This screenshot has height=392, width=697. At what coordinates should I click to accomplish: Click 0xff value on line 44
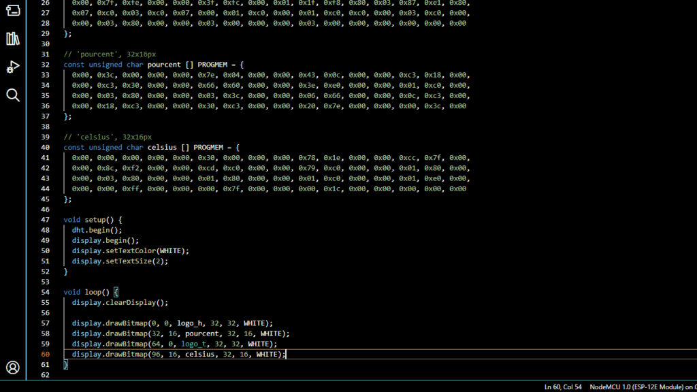click(131, 189)
